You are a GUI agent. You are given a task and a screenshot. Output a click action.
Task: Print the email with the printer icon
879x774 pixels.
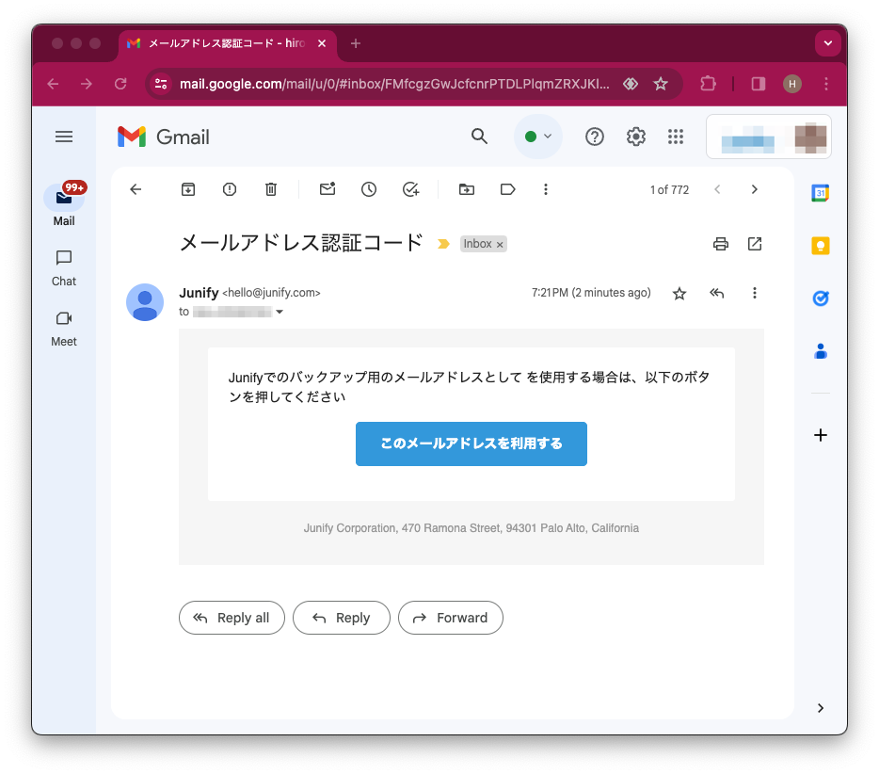(x=721, y=244)
